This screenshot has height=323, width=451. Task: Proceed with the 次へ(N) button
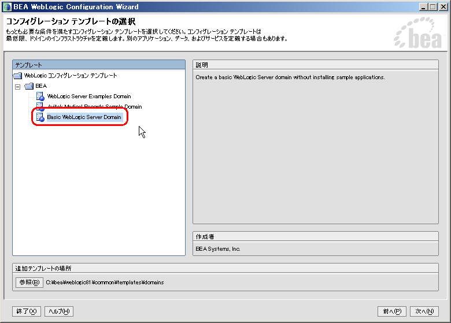(x=424, y=311)
